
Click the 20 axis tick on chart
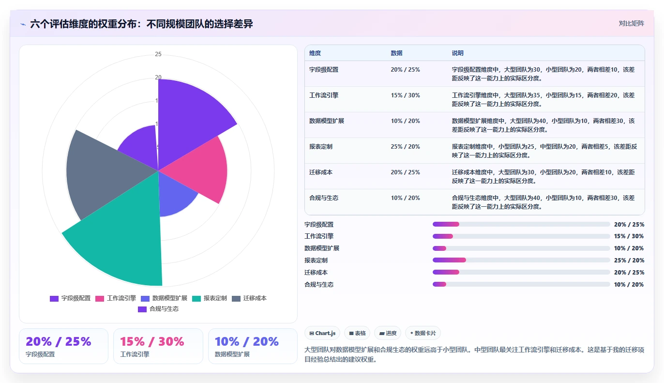(x=158, y=77)
